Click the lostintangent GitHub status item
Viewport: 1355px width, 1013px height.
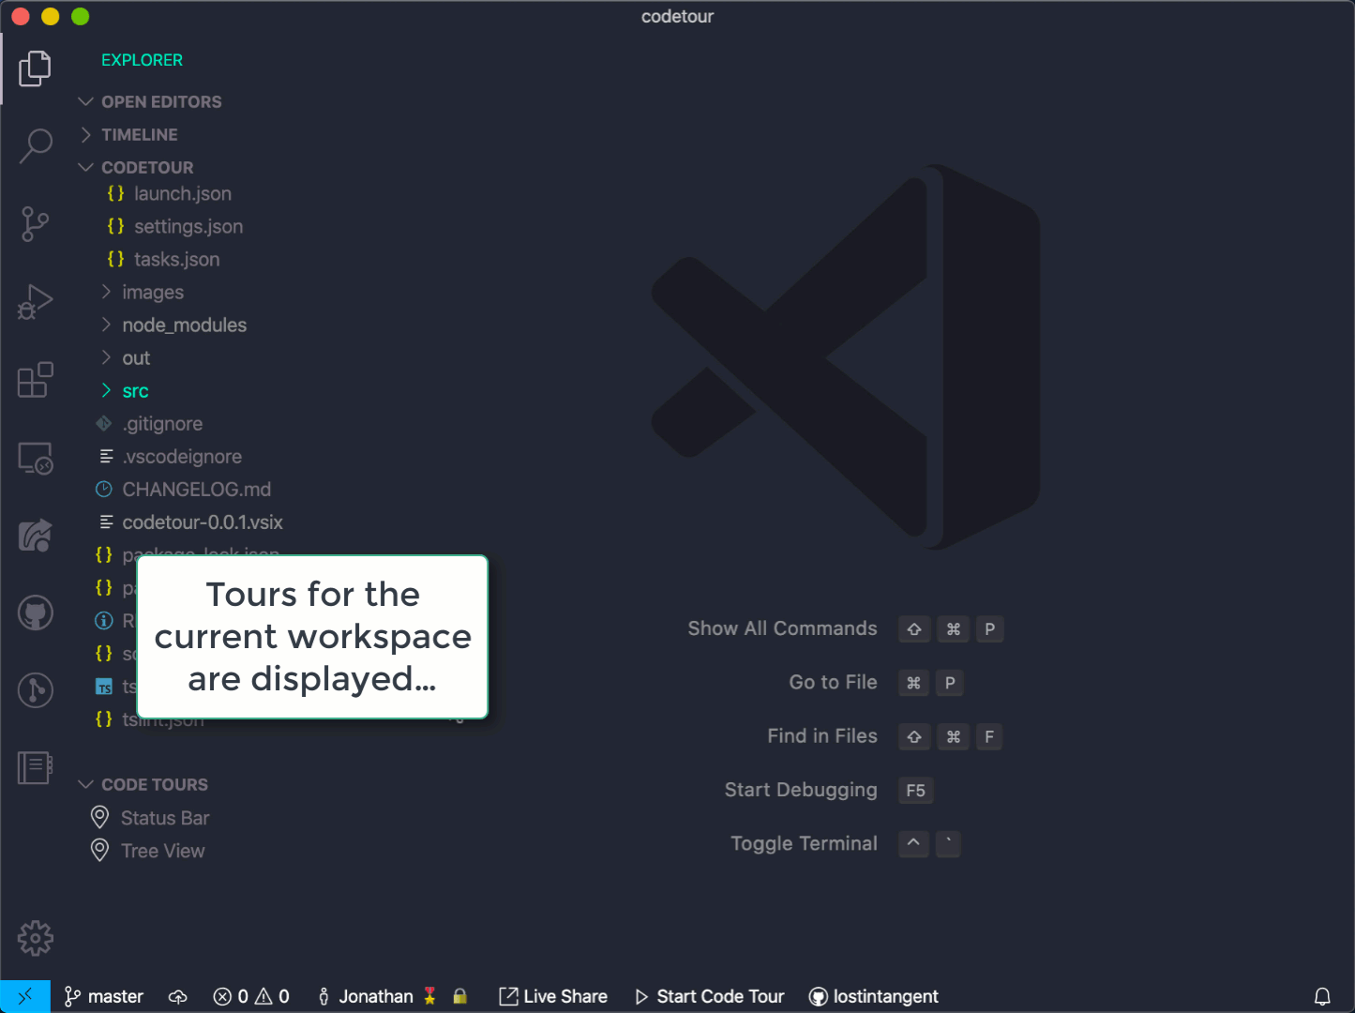[874, 996]
